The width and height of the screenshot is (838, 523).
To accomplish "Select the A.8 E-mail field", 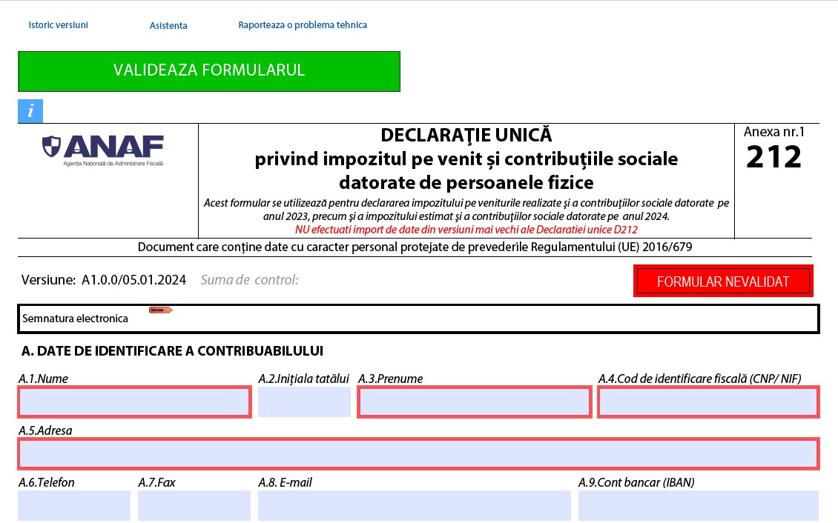I will (x=414, y=505).
